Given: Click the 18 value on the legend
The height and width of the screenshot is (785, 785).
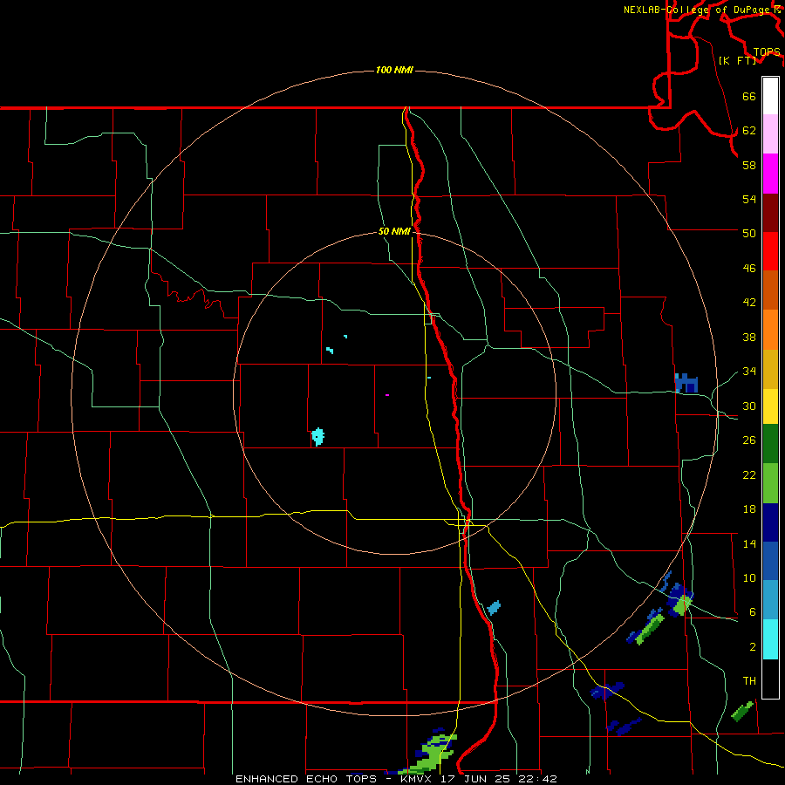Looking at the screenshot, I should pyautogui.click(x=749, y=509).
